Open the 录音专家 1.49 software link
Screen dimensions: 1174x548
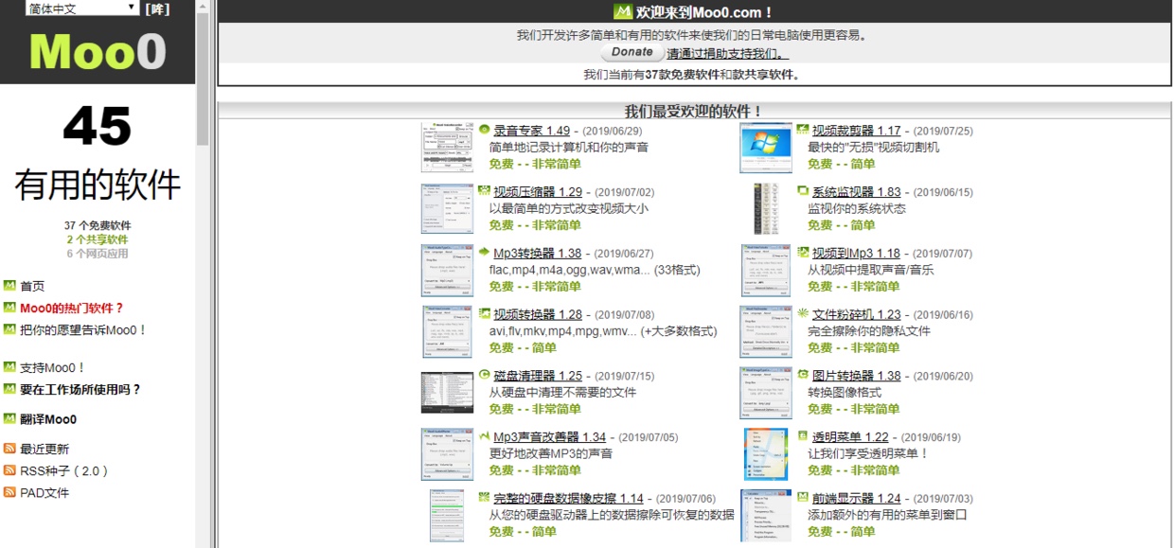click(x=532, y=131)
